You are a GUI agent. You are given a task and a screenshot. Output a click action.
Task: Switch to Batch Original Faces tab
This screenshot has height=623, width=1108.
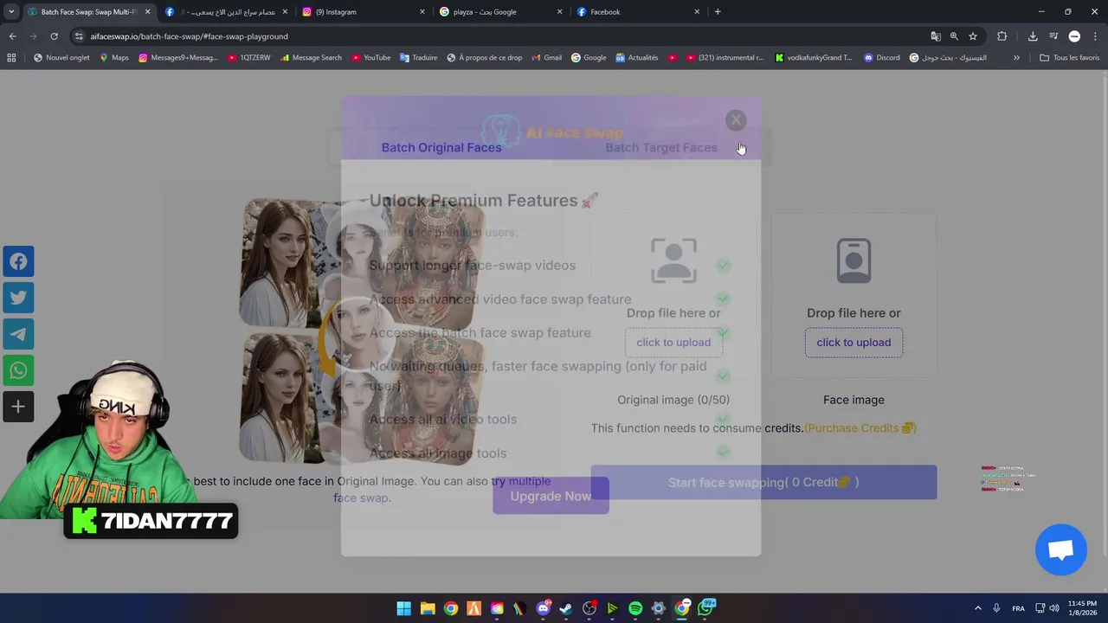(441, 147)
